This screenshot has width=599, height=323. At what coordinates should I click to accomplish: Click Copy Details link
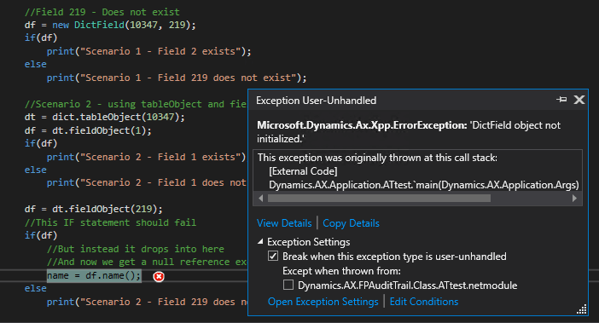351,223
